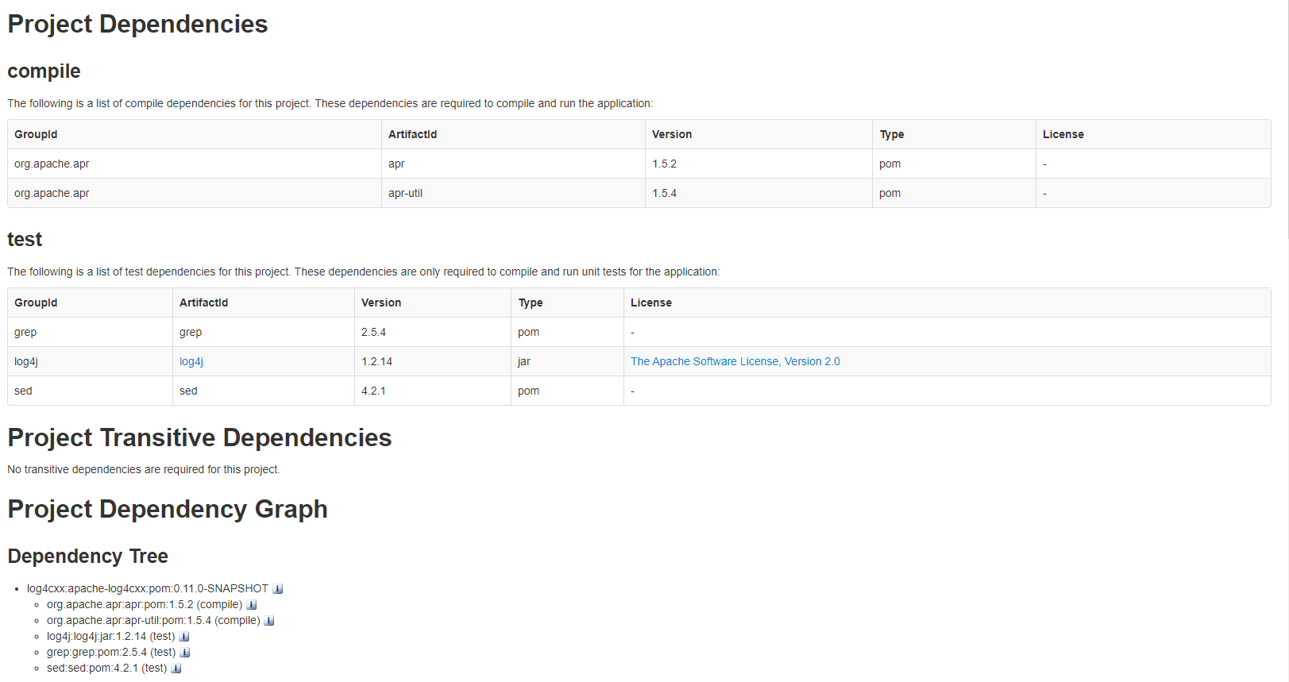Select grep:grep:pom:2.5.4 (test) tree item

pos(111,653)
